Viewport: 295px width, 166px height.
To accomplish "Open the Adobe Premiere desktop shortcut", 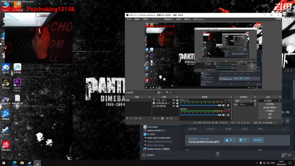I will 17,85.
